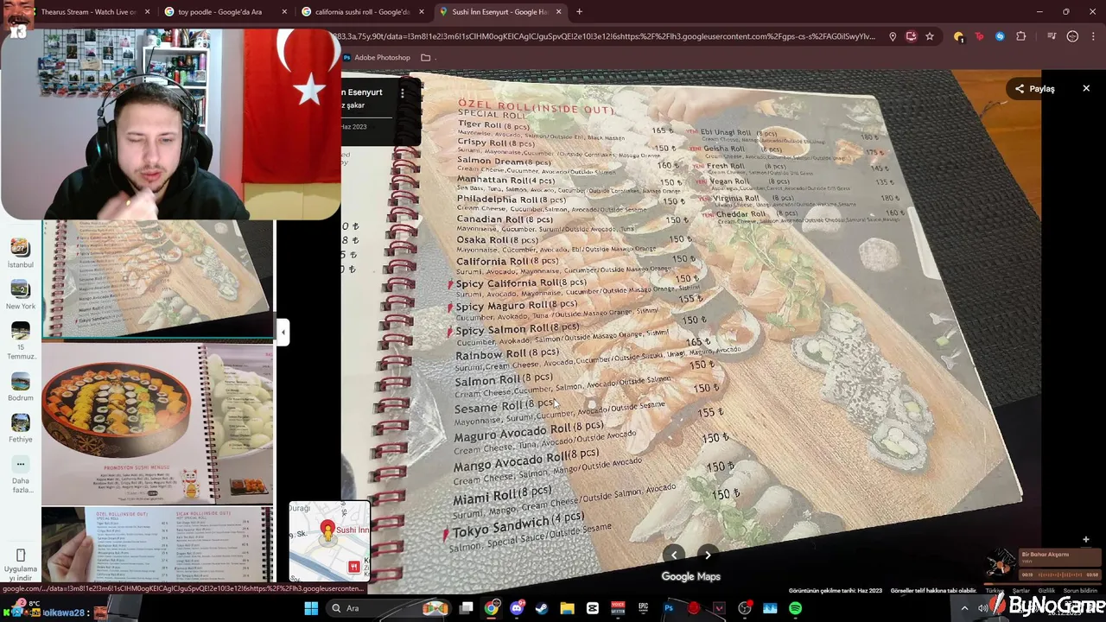Go to the previous photo
Viewport: 1106px width, 622px height.
coord(674,555)
